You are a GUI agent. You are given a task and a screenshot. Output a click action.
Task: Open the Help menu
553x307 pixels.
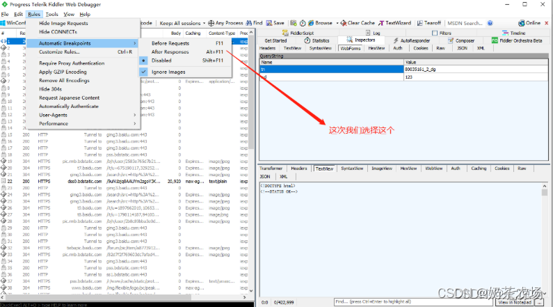tap(85, 14)
